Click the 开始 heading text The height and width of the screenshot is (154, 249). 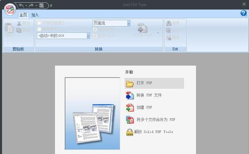pos(129,72)
